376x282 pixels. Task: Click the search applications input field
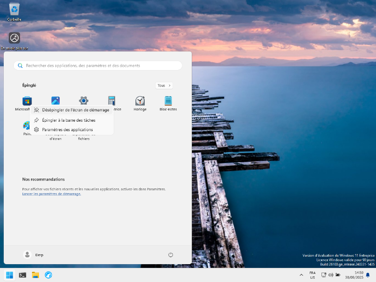coord(98,65)
